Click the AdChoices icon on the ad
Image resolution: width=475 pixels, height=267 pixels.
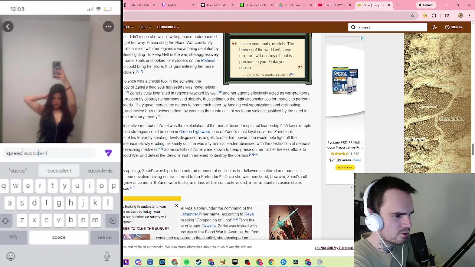[x=362, y=38]
